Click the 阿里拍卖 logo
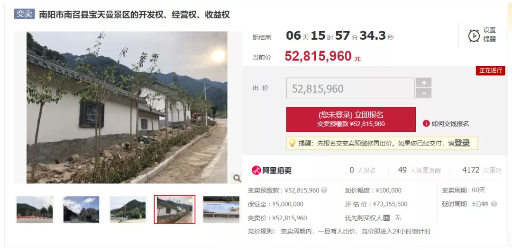Image resolution: width=512 pixels, height=250 pixels. coord(272,170)
